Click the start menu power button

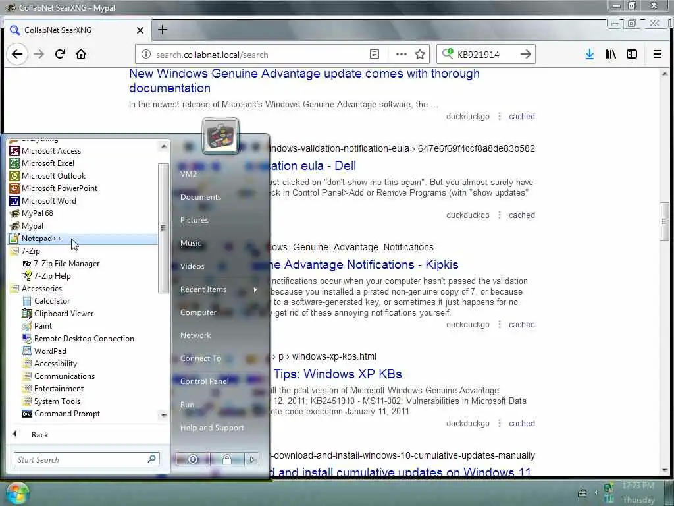pyautogui.click(x=193, y=459)
